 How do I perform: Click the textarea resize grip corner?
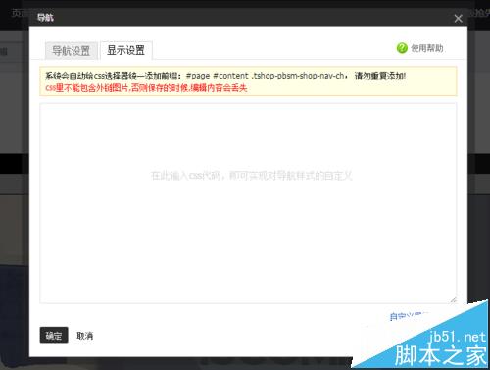tap(453, 300)
